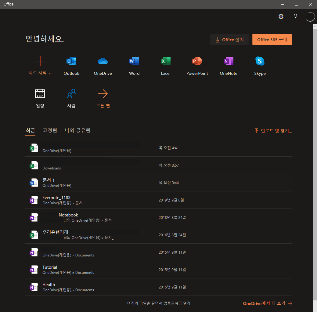The width and height of the screenshot is (317, 312).
Task: Launch the Skype app icon
Action: pyautogui.click(x=260, y=61)
